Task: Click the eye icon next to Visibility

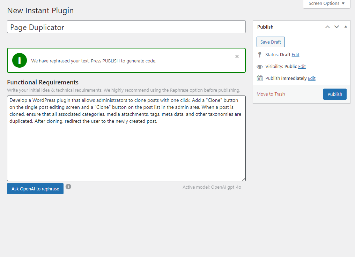Action: (x=259, y=66)
